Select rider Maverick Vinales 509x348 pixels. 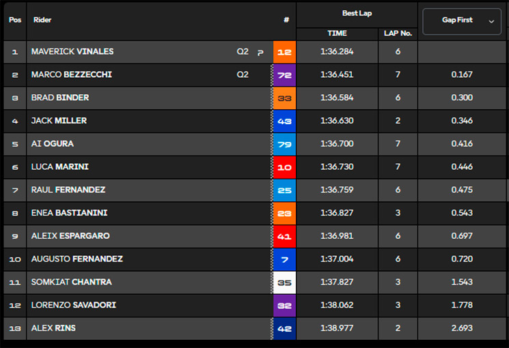[x=72, y=52]
